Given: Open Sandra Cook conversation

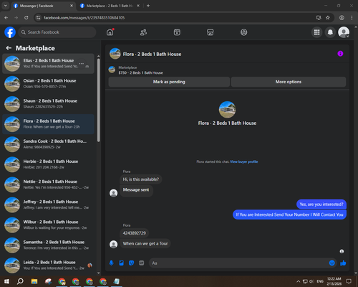Looking at the screenshot, I should point(48,144).
